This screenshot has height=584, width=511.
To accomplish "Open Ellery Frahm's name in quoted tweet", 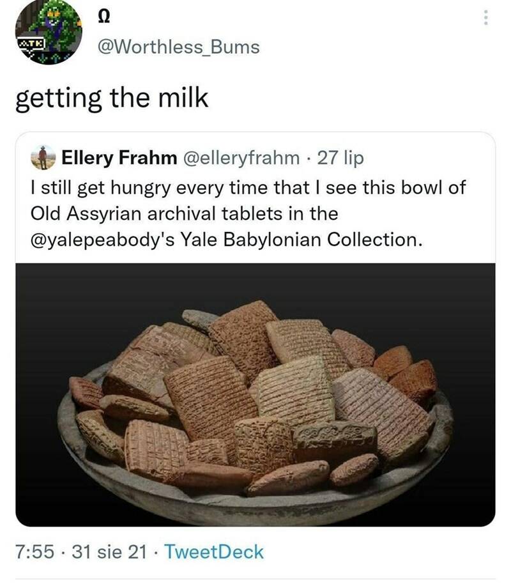I will [119, 158].
